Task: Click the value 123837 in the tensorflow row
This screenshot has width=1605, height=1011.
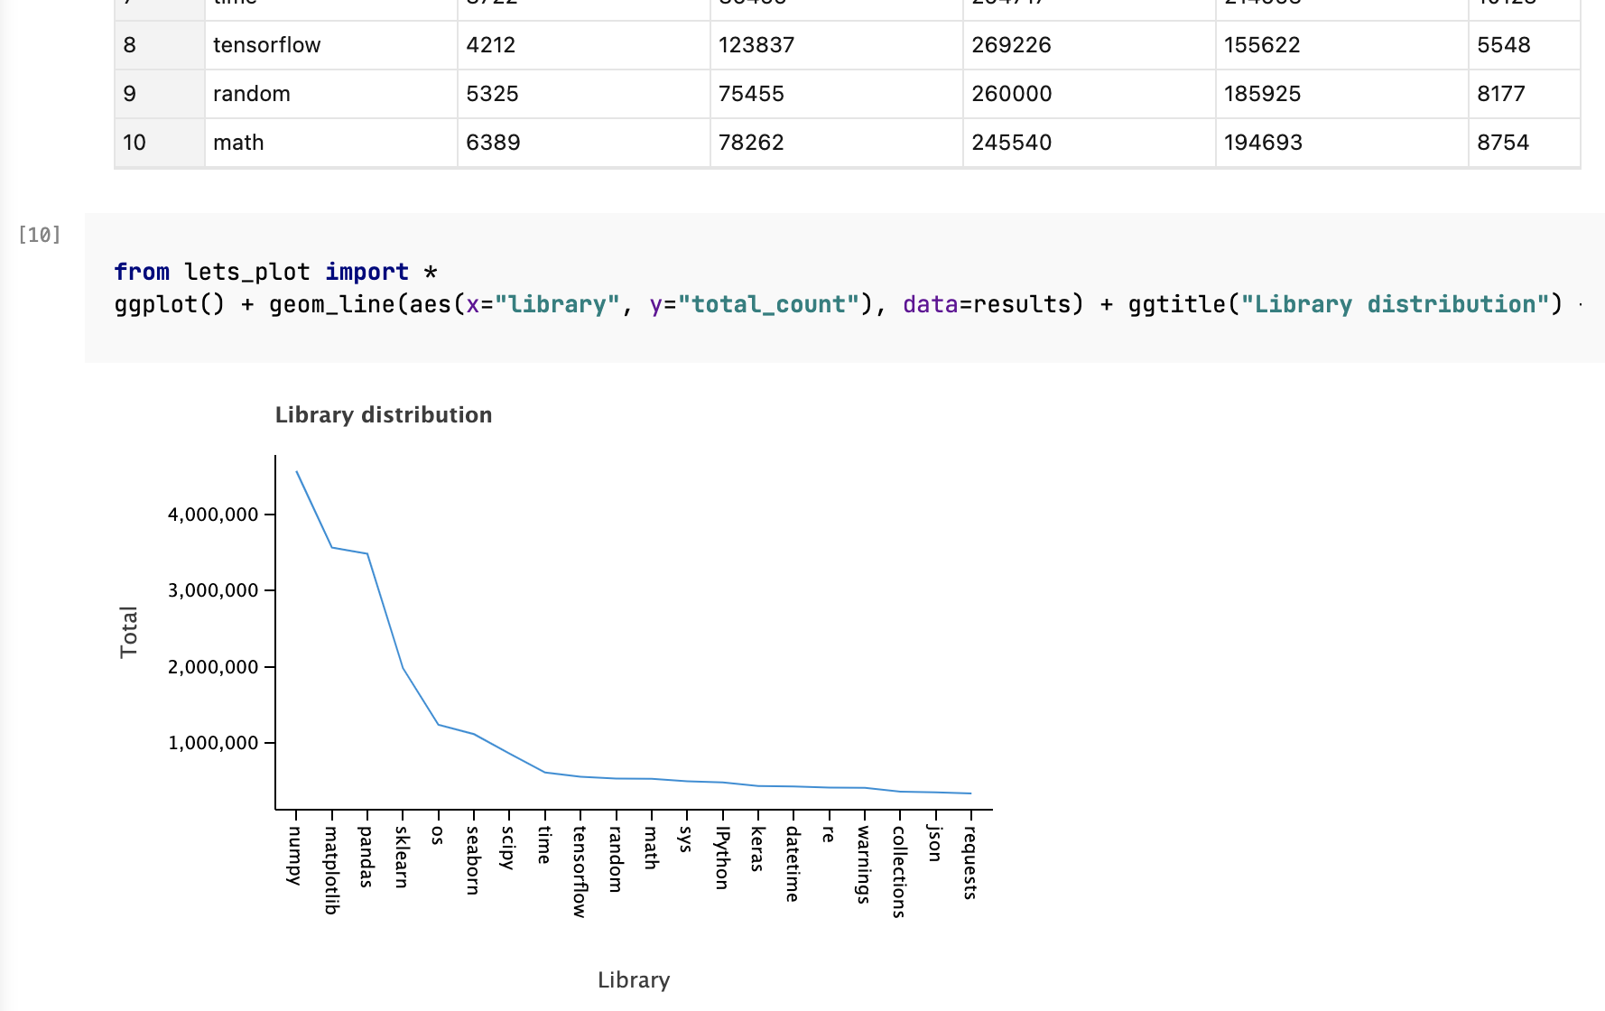Action: pos(757,45)
